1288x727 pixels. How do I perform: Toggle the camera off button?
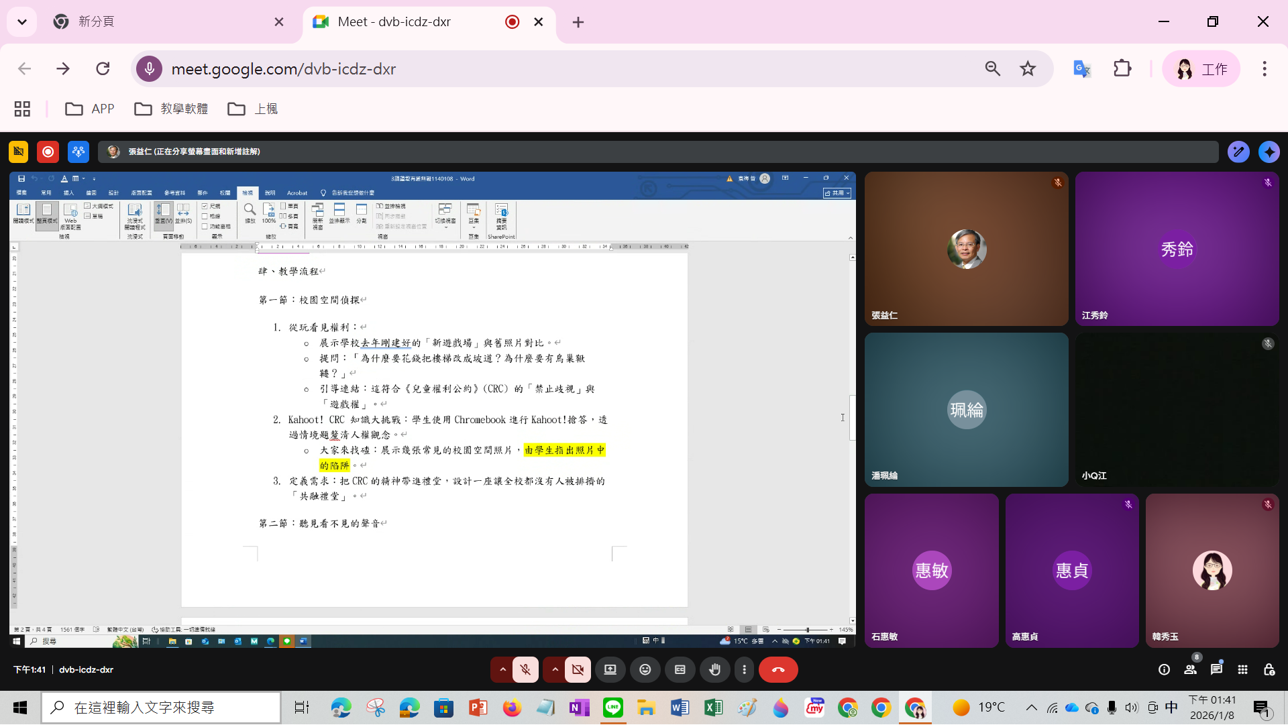click(578, 671)
